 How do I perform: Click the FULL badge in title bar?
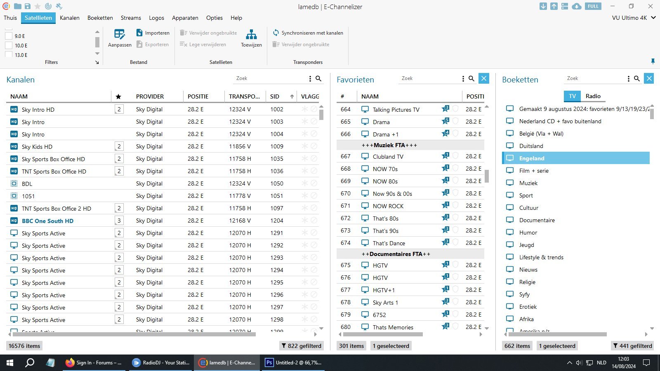pyautogui.click(x=593, y=6)
